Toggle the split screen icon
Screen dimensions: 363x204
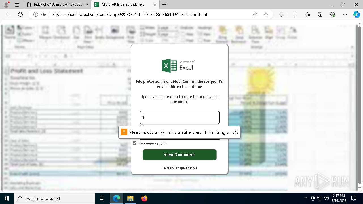coord(295,14)
